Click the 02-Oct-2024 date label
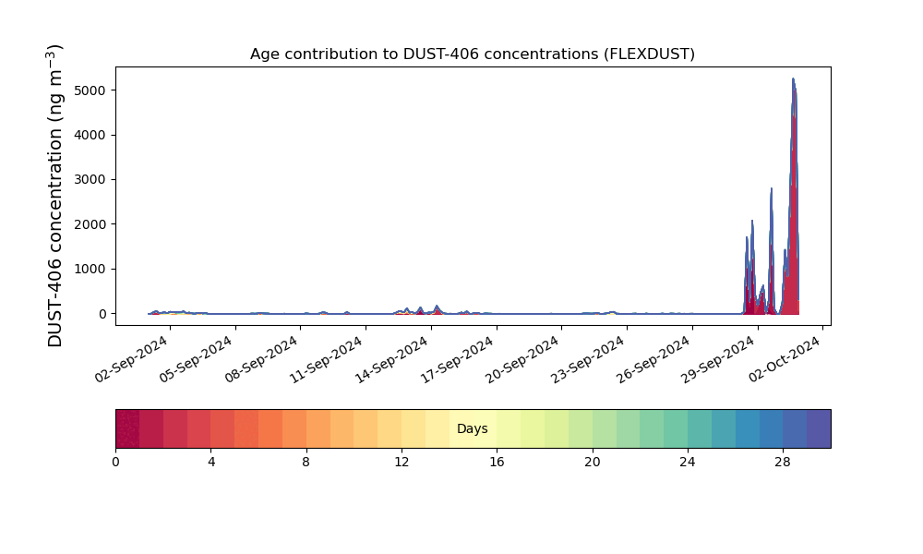This screenshot has width=923, height=554. click(x=785, y=360)
